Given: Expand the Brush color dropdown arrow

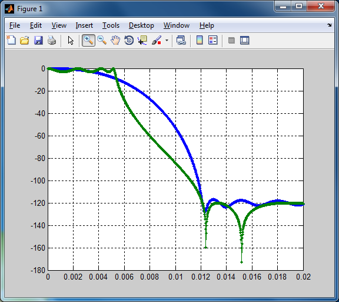Looking at the screenshot, I should pyautogui.click(x=167, y=40).
